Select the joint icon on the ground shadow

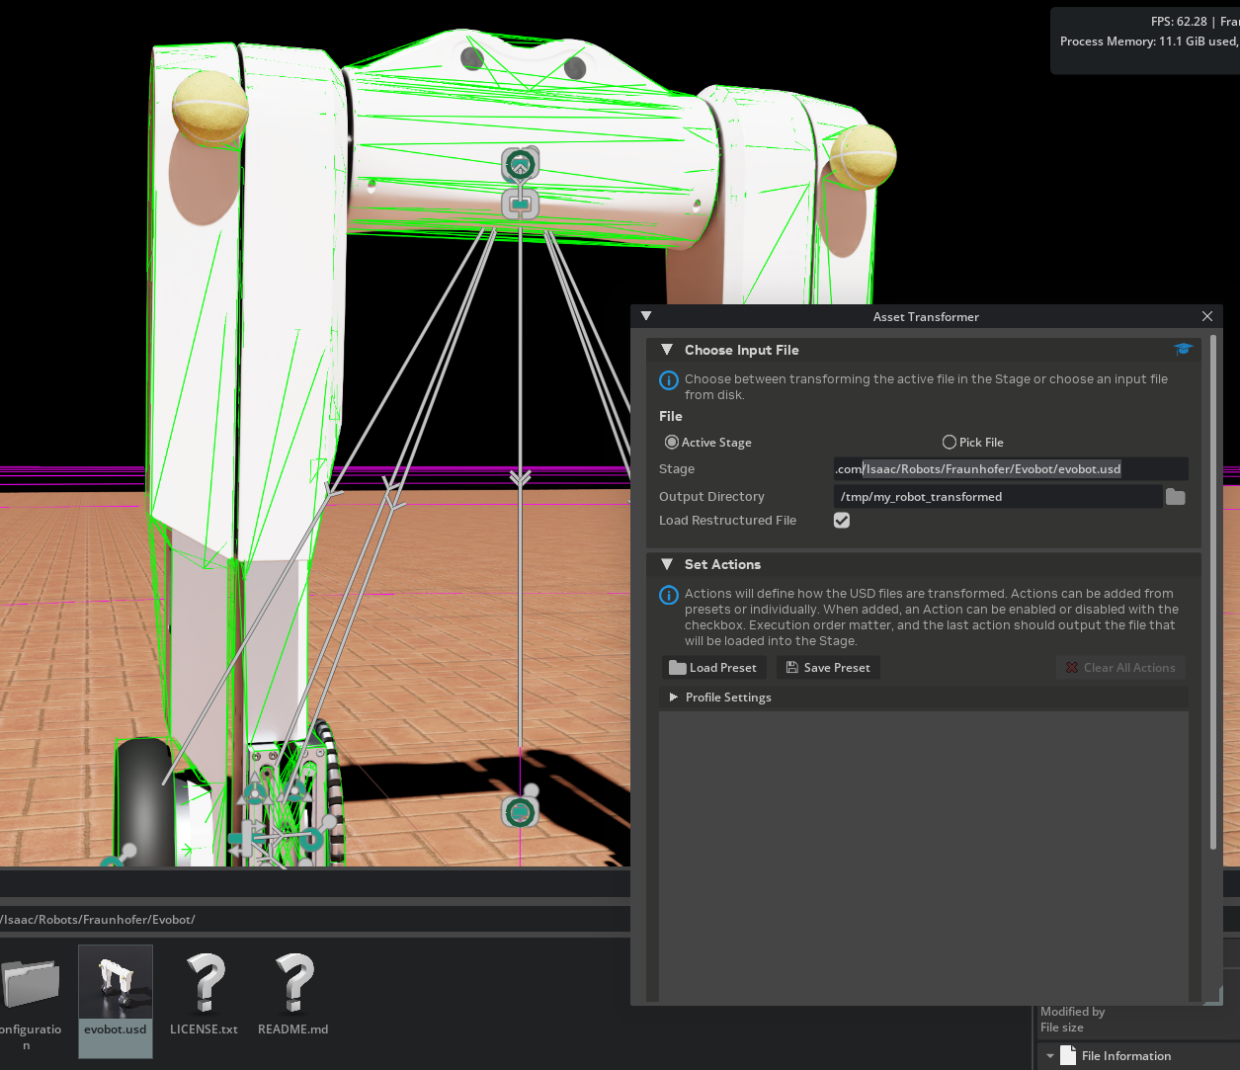click(x=520, y=812)
